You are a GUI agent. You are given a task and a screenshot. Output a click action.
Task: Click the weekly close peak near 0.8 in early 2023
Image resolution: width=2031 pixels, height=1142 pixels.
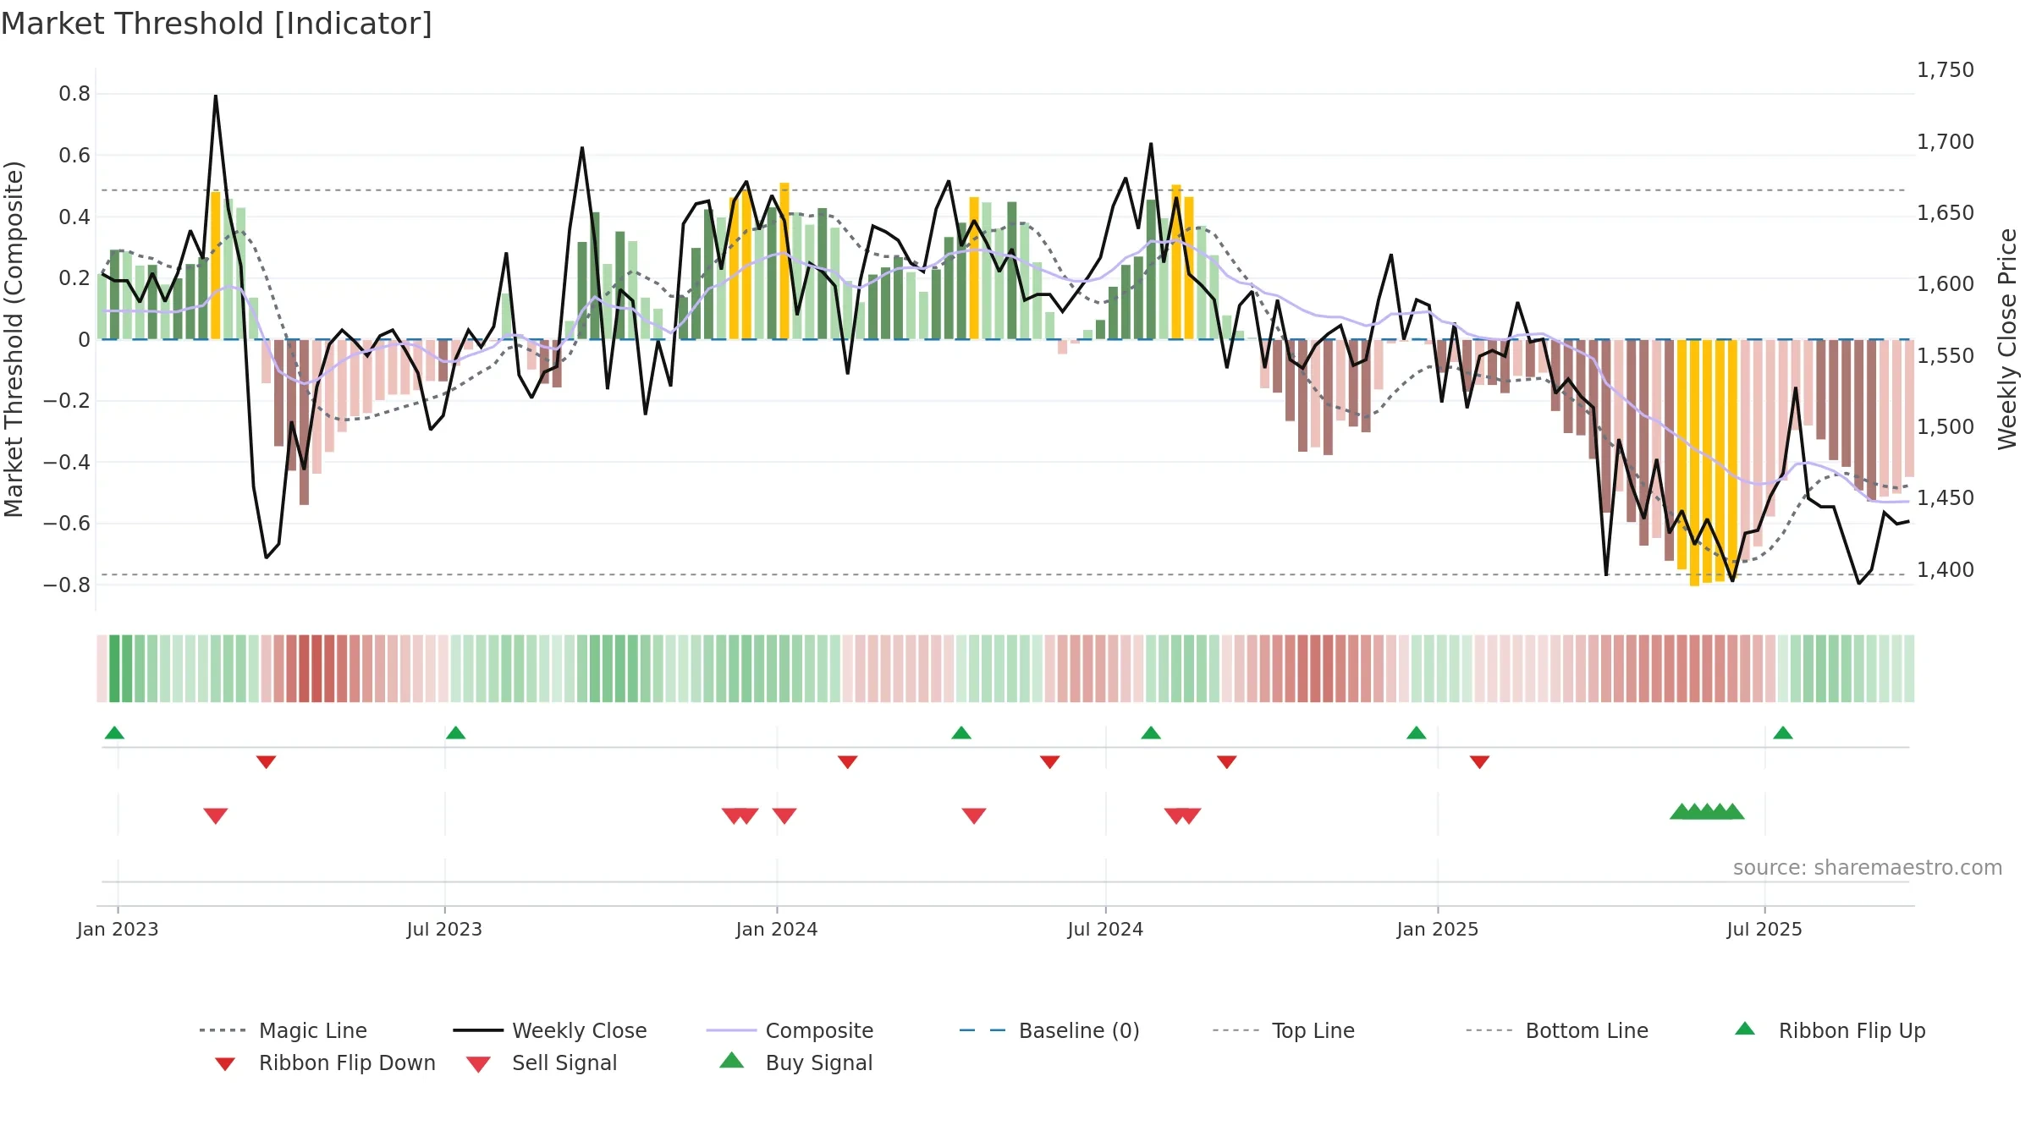coord(216,96)
